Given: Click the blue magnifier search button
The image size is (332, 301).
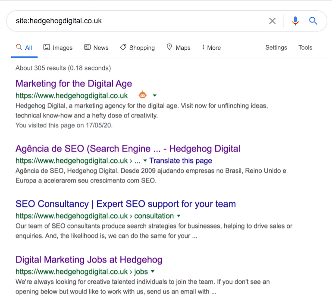Looking at the screenshot, I should click(x=313, y=21).
